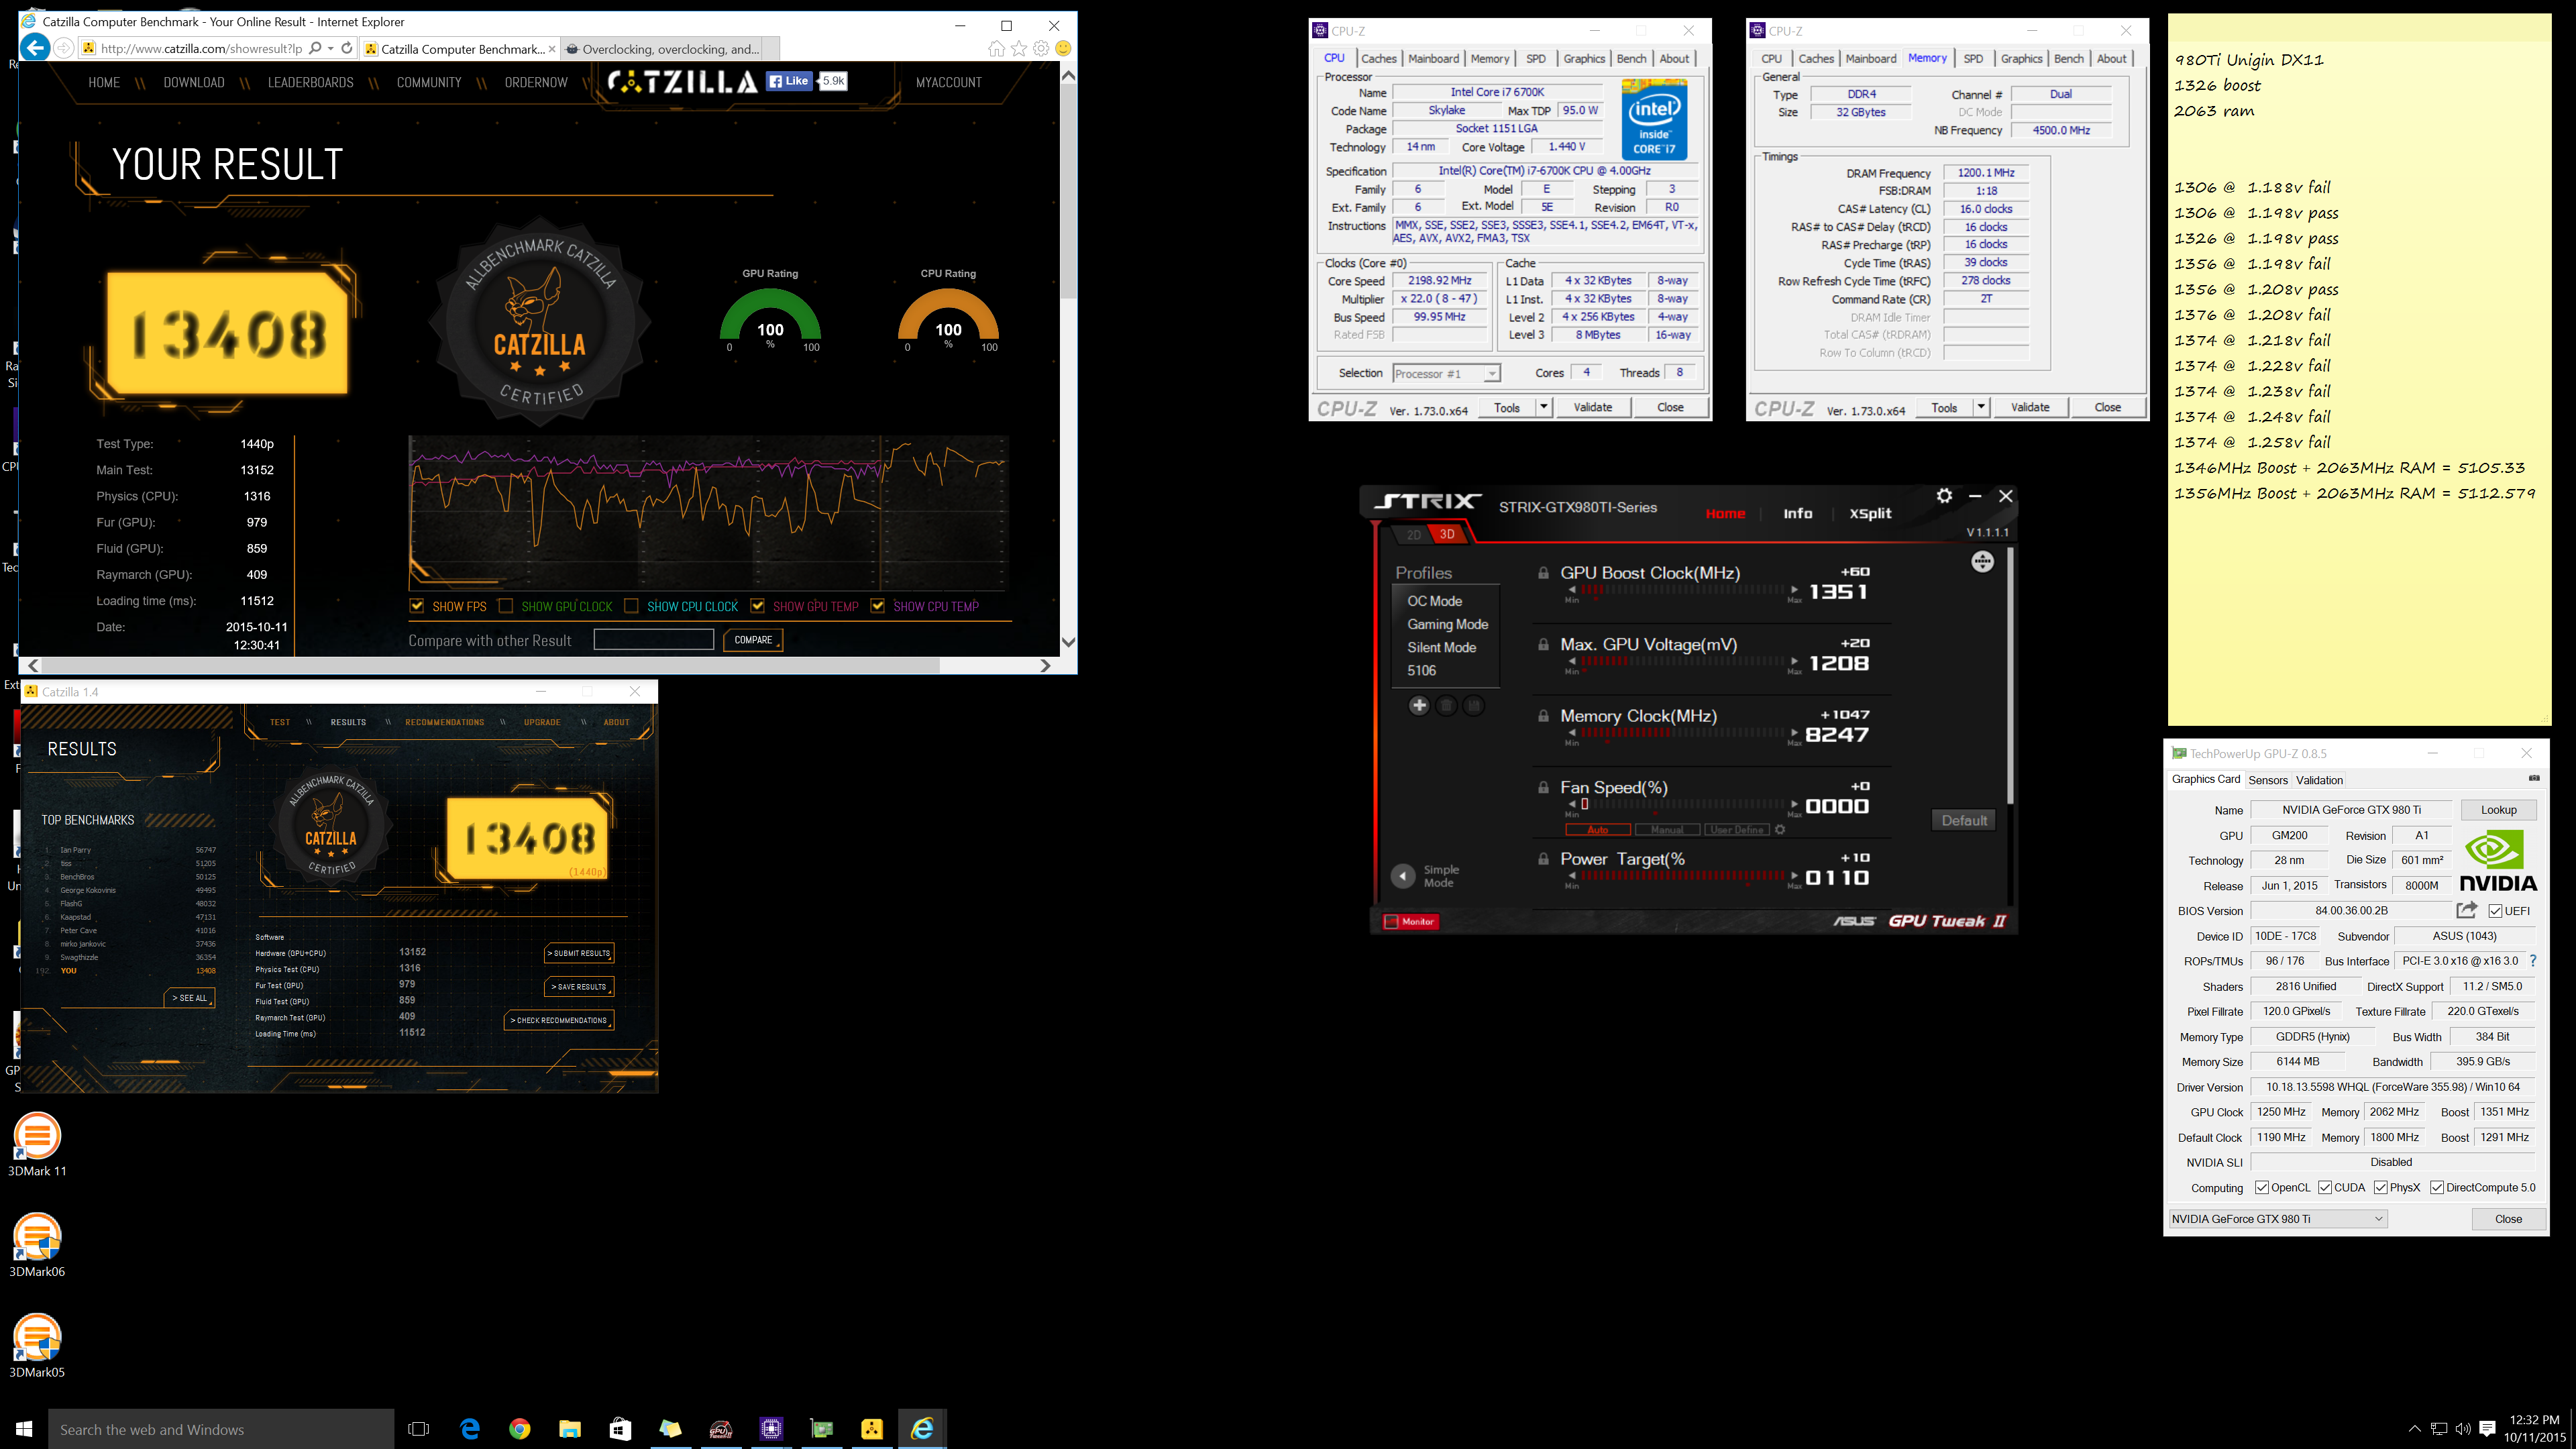Open GPU selection dropdown in GPU-Z
2576x1449 pixels.
[x=2278, y=1219]
